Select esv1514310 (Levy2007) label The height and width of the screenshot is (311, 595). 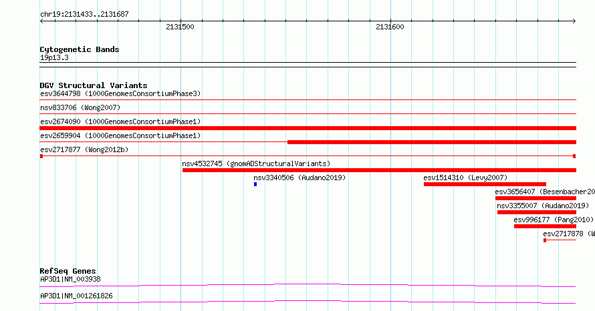pos(465,178)
